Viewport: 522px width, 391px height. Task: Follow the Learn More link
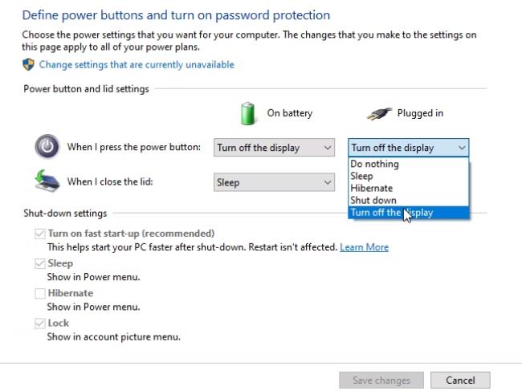click(x=365, y=247)
